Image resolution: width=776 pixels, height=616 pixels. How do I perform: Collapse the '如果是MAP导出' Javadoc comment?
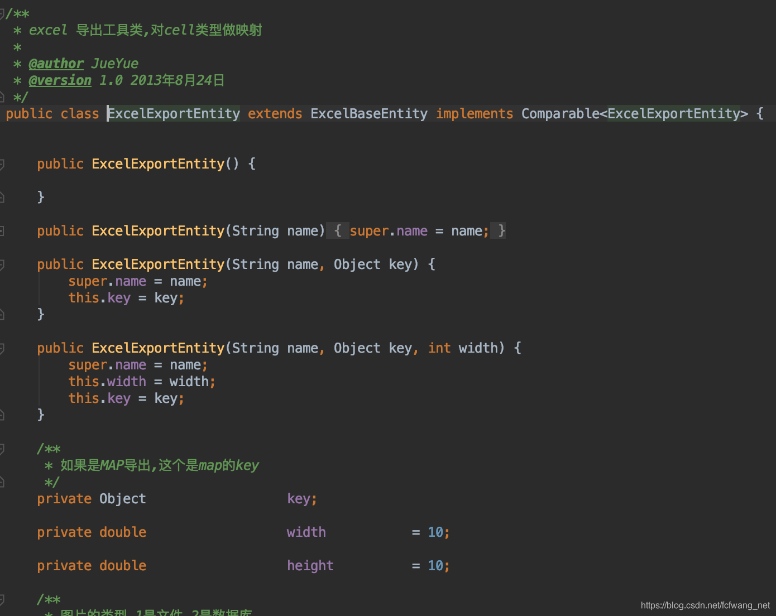point(2,449)
